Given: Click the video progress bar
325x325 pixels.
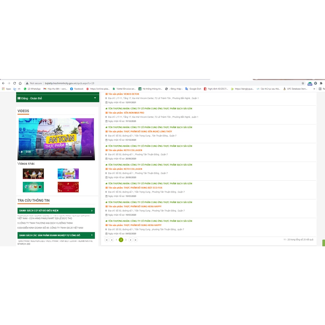Looking at the screenshot, I should 56,156.
